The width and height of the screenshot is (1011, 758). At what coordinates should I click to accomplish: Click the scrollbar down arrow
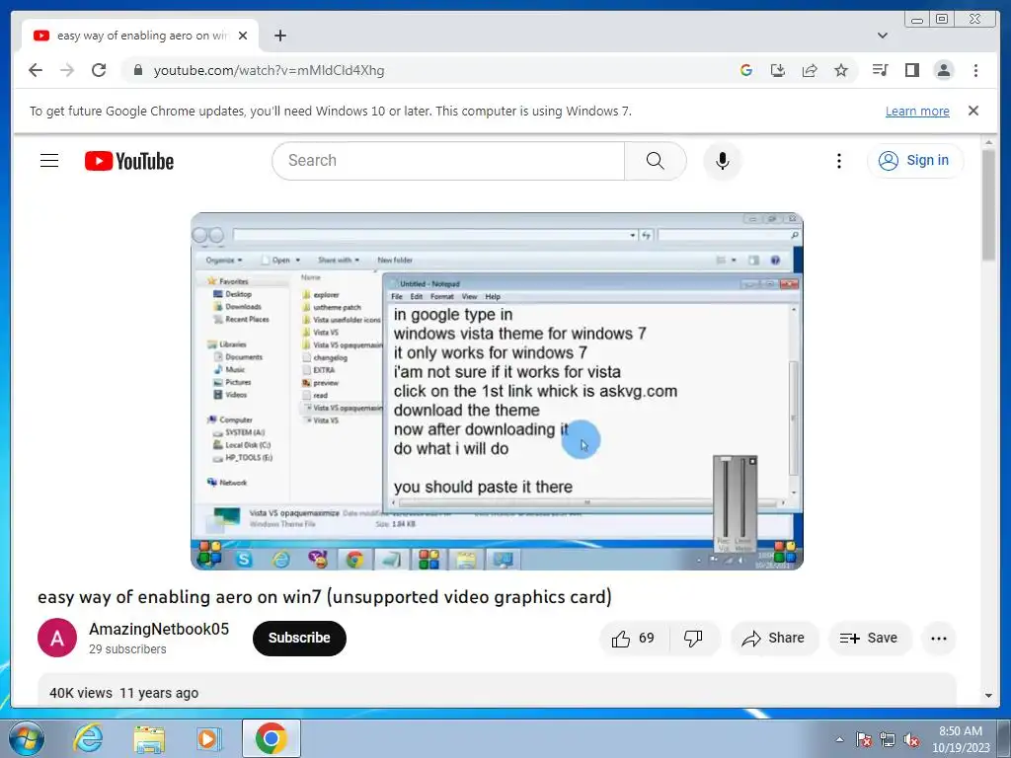click(x=988, y=696)
